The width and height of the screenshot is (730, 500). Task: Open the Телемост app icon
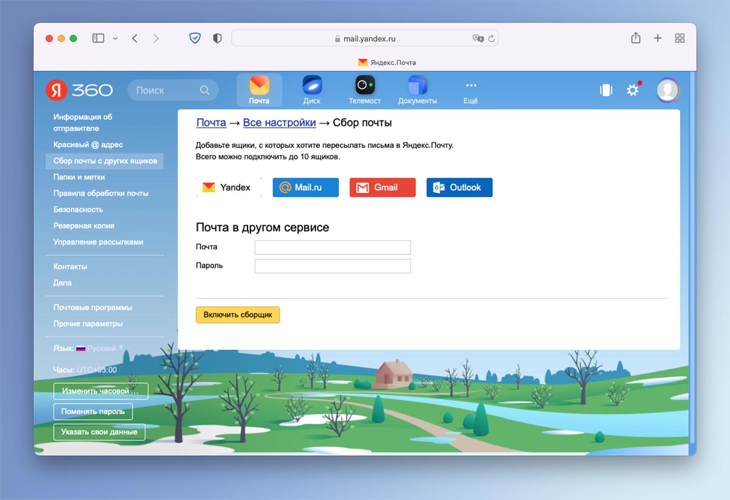365,90
